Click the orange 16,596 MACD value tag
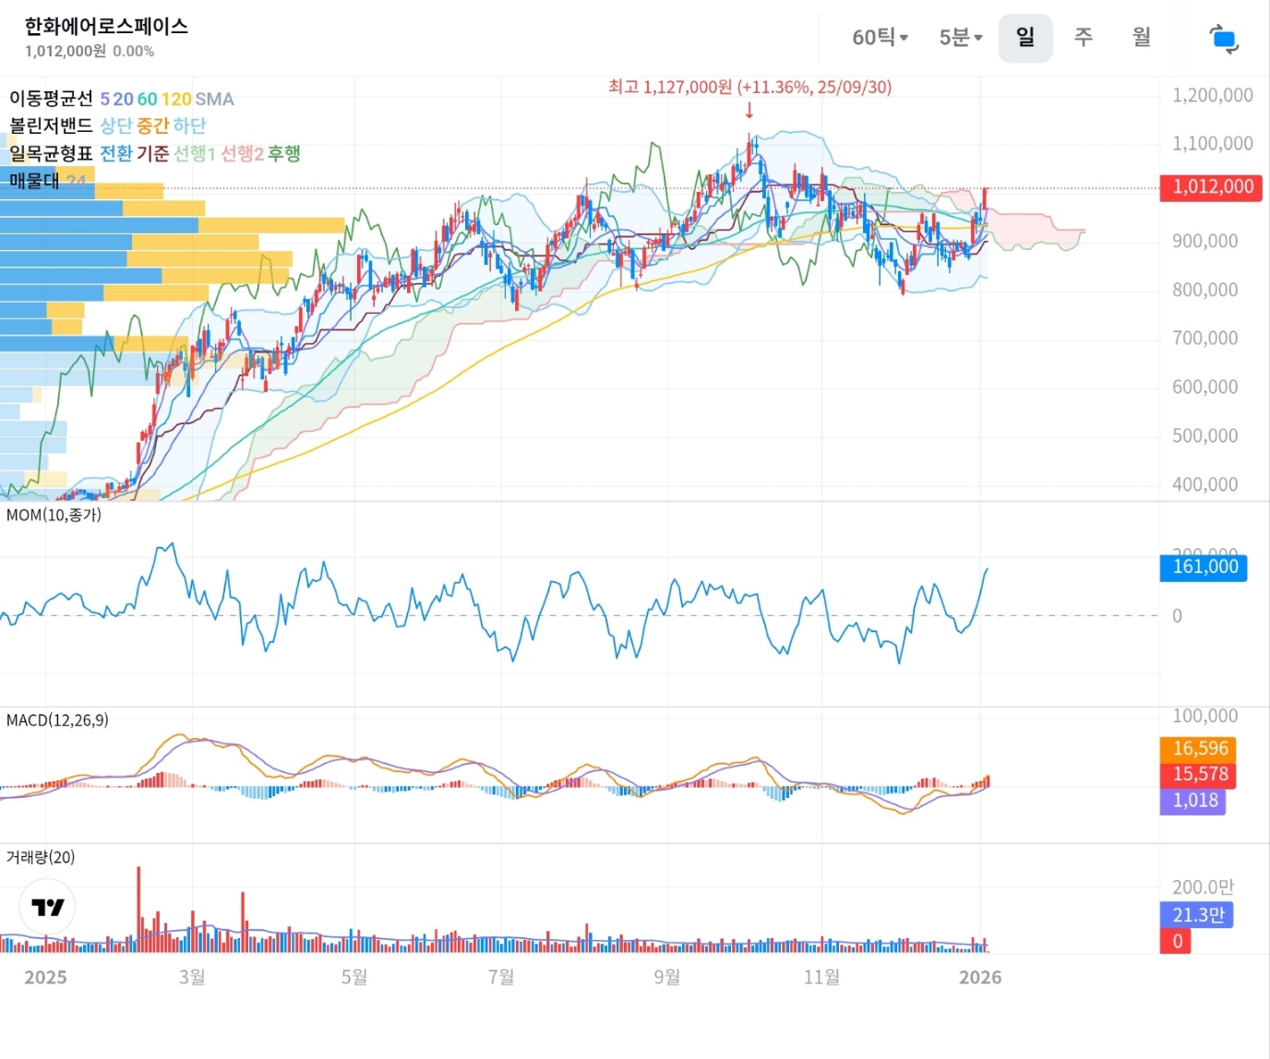The height and width of the screenshot is (1059, 1270). [x=1199, y=748]
